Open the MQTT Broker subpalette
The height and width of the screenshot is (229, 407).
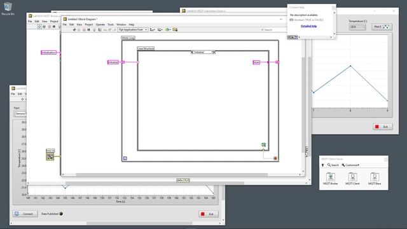331,179
